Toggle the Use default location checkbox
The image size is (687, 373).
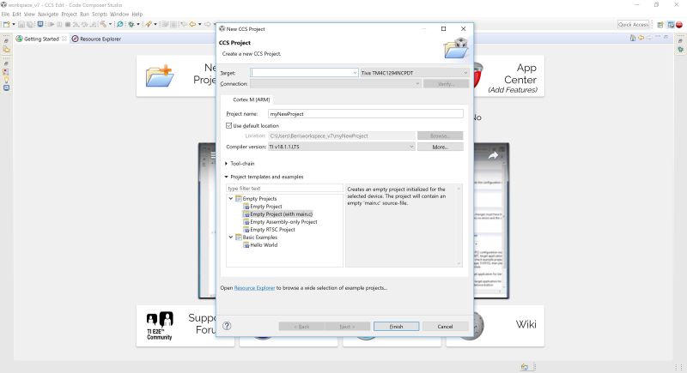point(228,125)
